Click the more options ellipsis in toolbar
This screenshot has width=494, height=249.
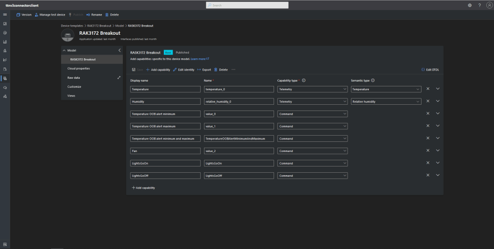pyautogui.click(x=233, y=69)
